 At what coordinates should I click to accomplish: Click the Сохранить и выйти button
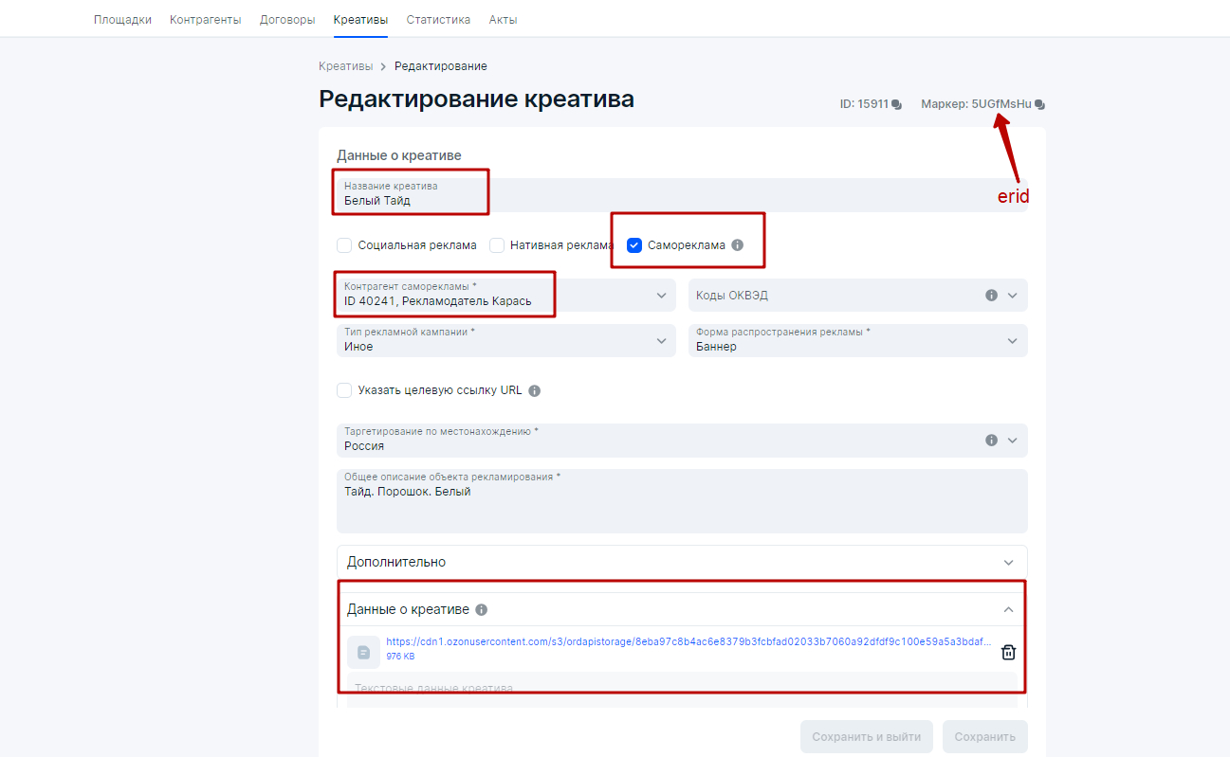click(866, 737)
